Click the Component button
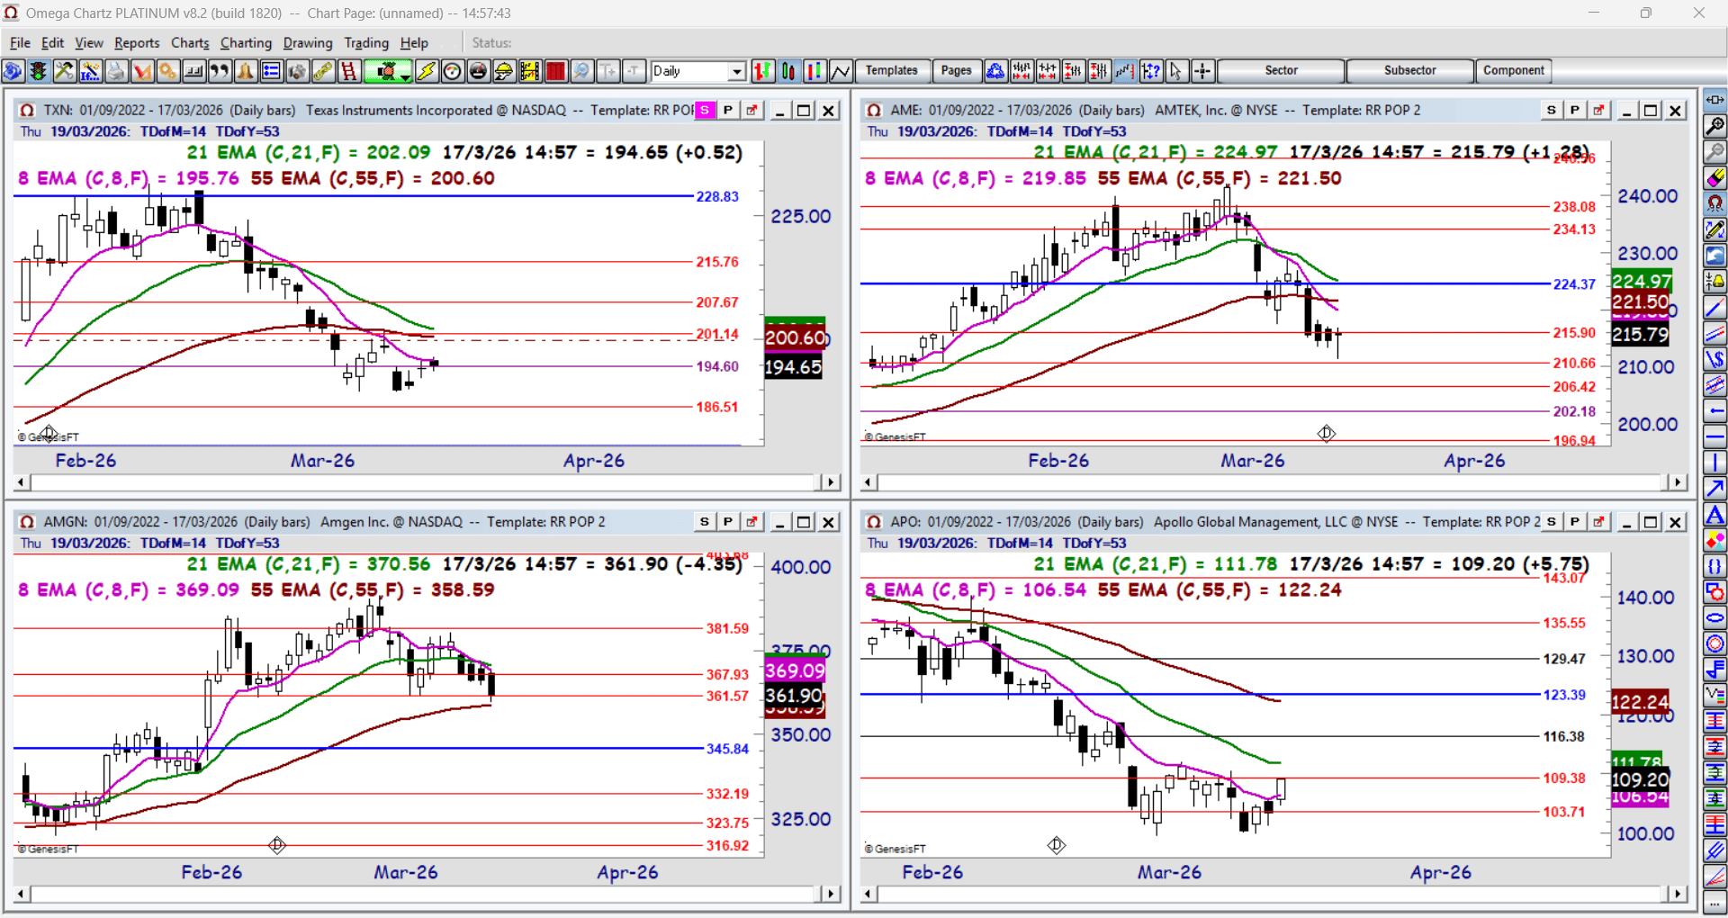This screenshot has height=918, width=1728. tap(1514, 71)
